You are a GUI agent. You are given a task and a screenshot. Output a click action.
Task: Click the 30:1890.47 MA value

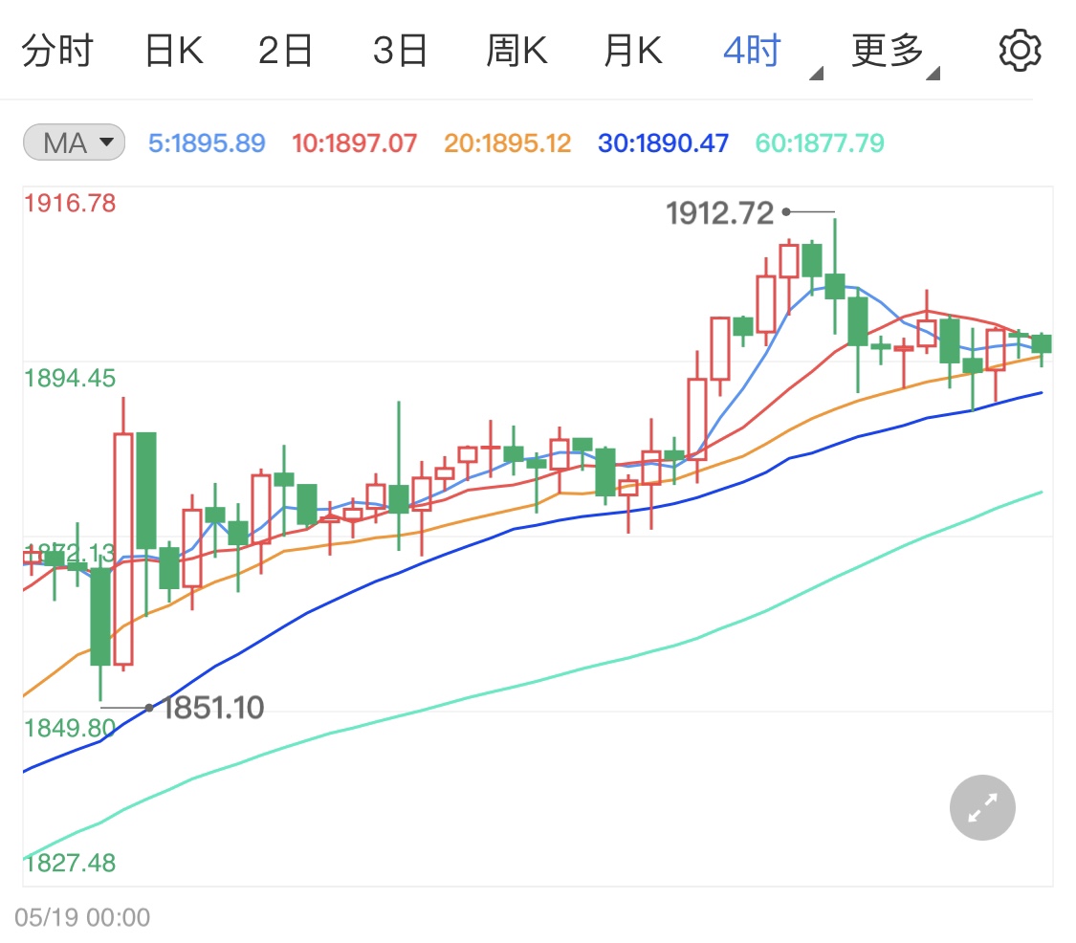tap(663, 143)
